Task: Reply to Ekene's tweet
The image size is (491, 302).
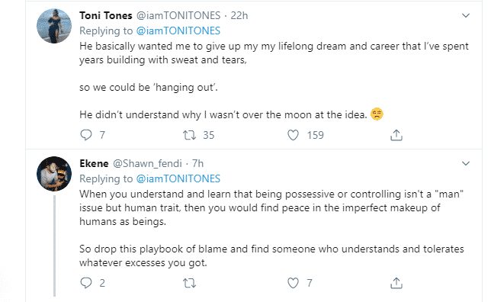Action: (86, 283)
